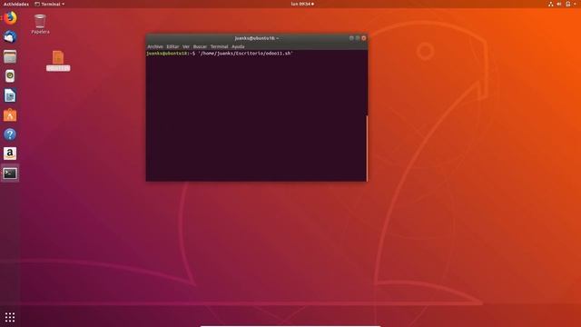
Task: Select the Terminal icon in dock
Action: pos(10,173)
